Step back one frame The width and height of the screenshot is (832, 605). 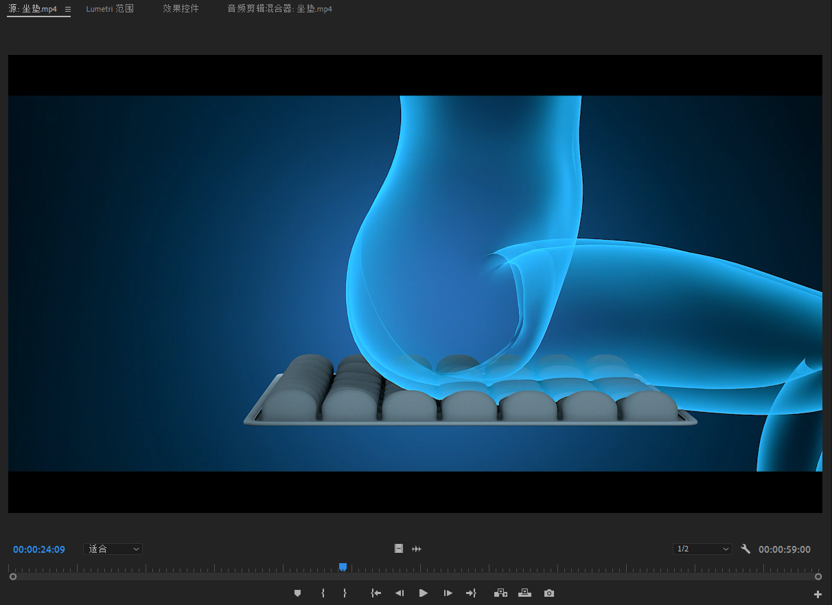pyautogui.click(x=399, y=593)
